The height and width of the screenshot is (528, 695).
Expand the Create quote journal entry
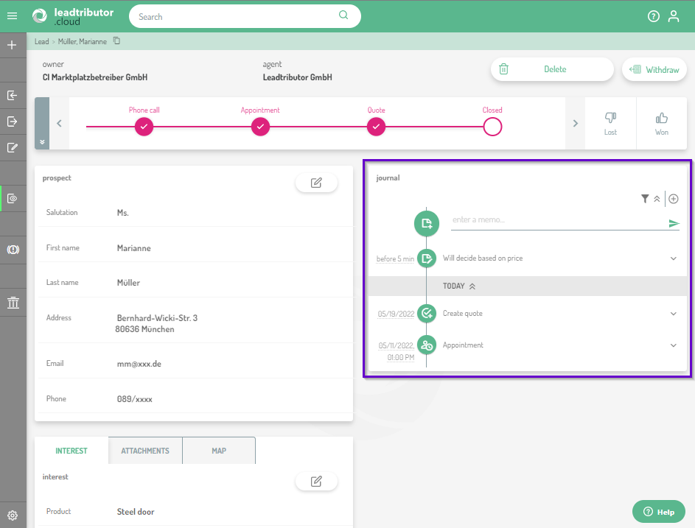click(x=673, y=314)
